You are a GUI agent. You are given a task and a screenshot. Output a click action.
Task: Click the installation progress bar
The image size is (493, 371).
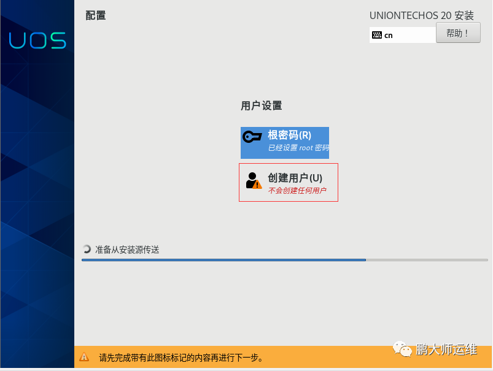284,260
